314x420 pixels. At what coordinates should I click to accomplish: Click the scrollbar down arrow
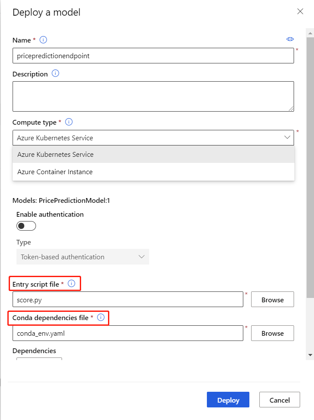tap(310, 355)
